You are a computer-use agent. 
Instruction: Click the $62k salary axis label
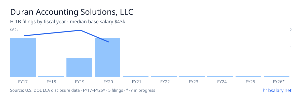[x=14, y=30]
